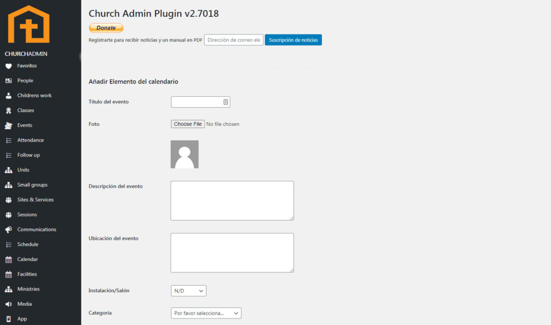Click the Classes award ribbon icon
This screenshot has width=551, height=325.
coord(8,111)
